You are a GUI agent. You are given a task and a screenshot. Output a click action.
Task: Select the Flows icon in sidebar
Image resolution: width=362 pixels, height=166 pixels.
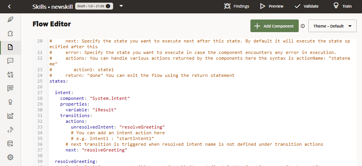[x=10, y=47]
